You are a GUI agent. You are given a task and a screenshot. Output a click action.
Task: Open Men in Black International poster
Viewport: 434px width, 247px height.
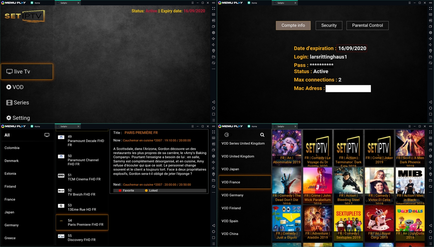tap(410, 185)
